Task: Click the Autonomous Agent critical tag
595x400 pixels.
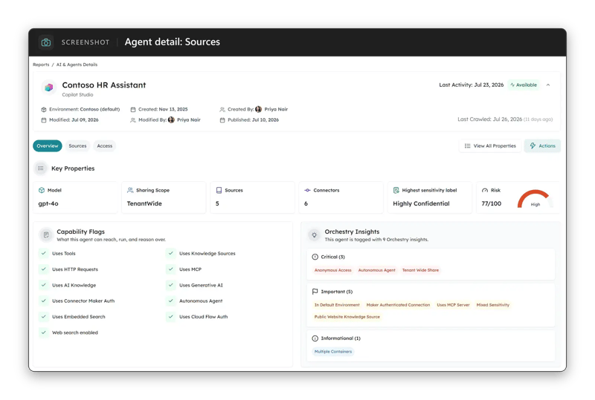Action: coord(377,270)
